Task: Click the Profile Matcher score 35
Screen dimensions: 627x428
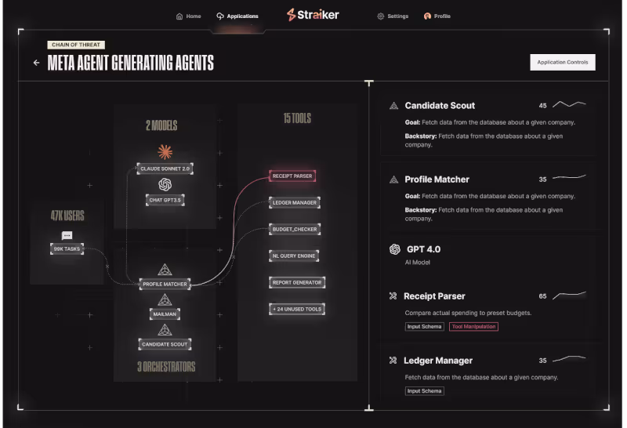Action: [542, 180]
